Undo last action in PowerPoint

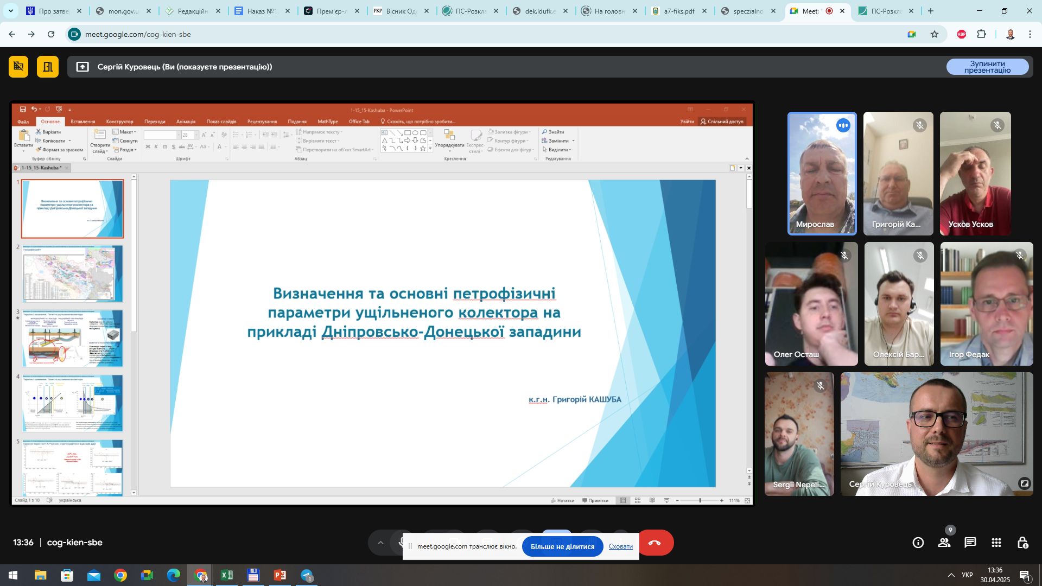coord(34,110)
